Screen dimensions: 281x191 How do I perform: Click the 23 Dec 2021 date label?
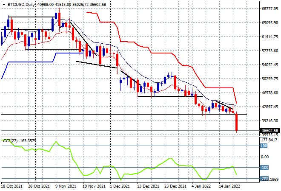coord(175,186)
